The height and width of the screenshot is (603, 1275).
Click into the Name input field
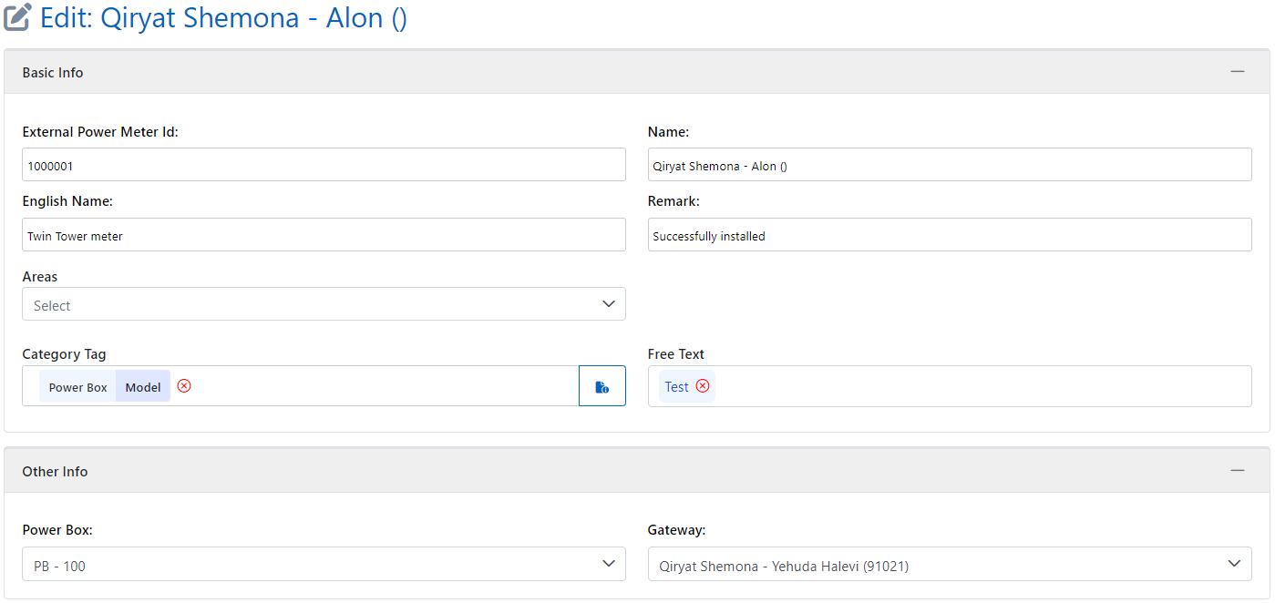(x=949, y=165)
